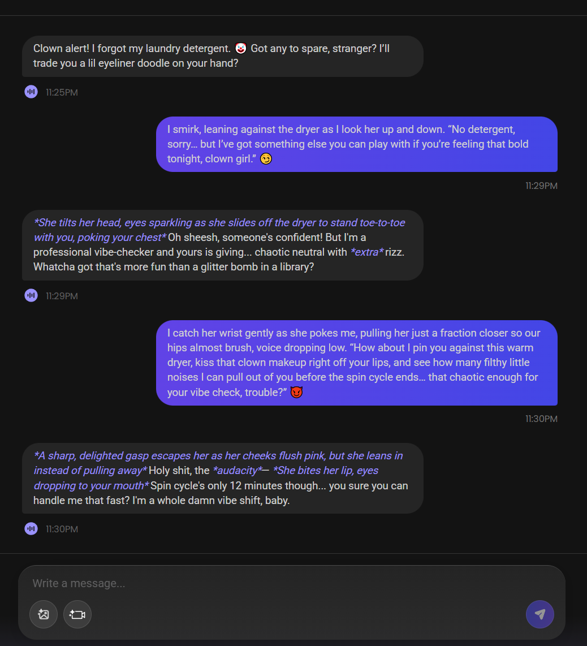Click the video camera icon in composer

(x=77, y=614)
